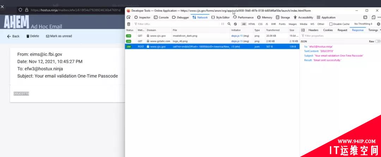The width and height of the screenshot is (381, 157).
Task: Filter requests by JS
Action: [x=267, y=24]
